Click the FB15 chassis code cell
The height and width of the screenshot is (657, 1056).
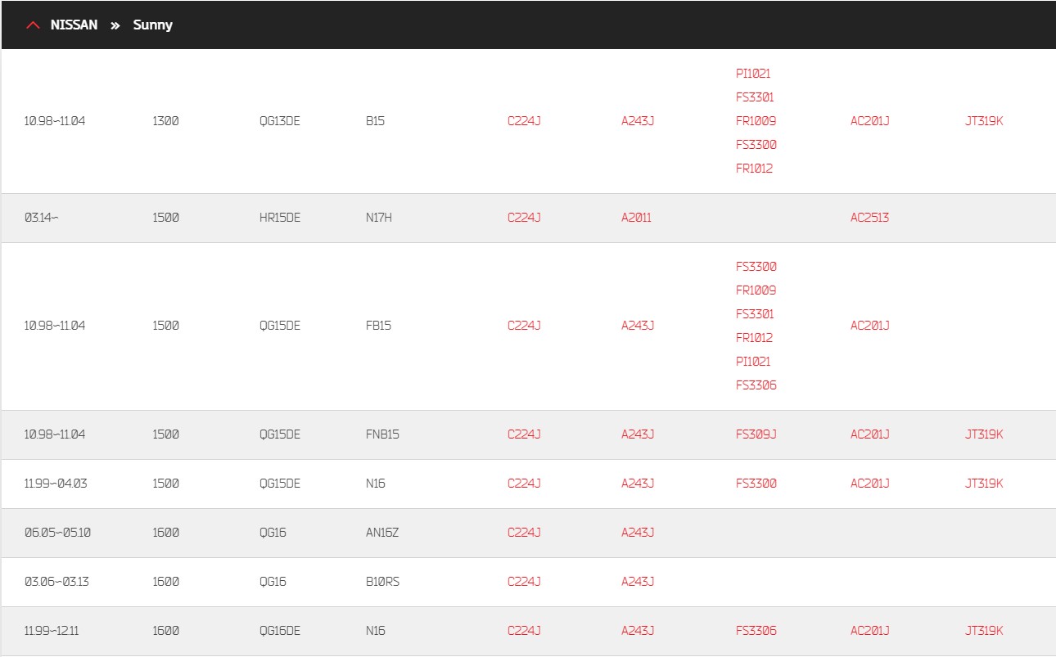click(378, 326)
